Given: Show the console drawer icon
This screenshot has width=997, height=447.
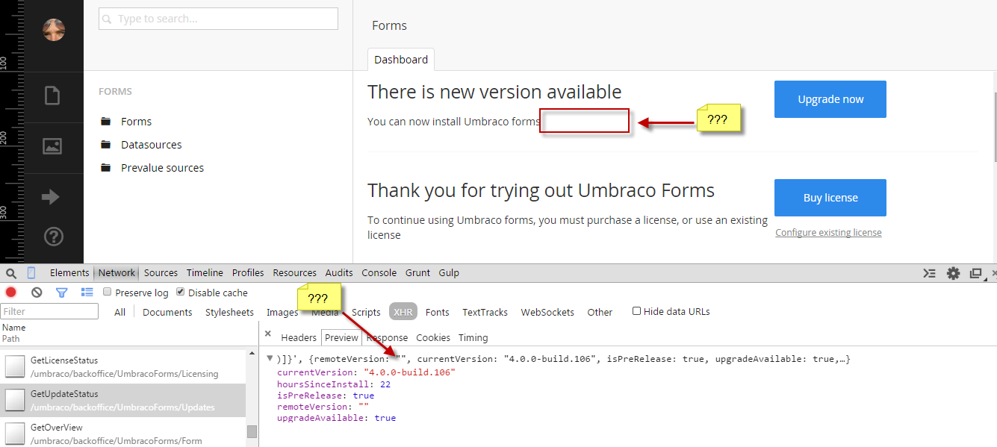Looking at the screenshot, I should 929,273.
